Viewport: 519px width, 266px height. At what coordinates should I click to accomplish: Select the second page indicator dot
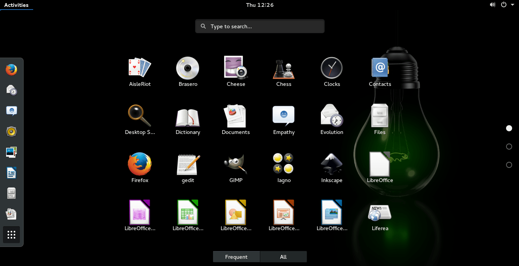509,147
